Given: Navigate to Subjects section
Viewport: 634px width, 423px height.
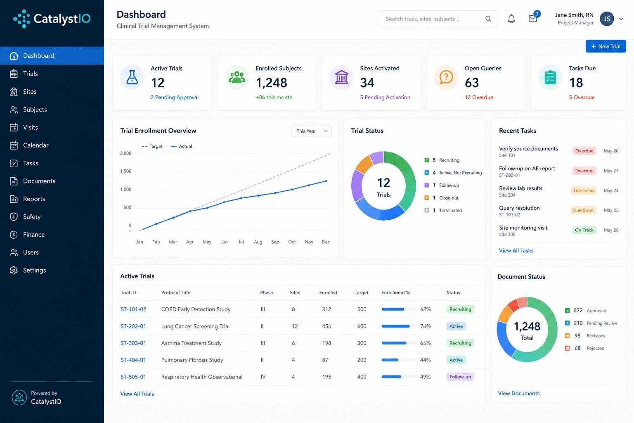Looking at the screenshot, I should pyautogui.click(x=52, y=109).
